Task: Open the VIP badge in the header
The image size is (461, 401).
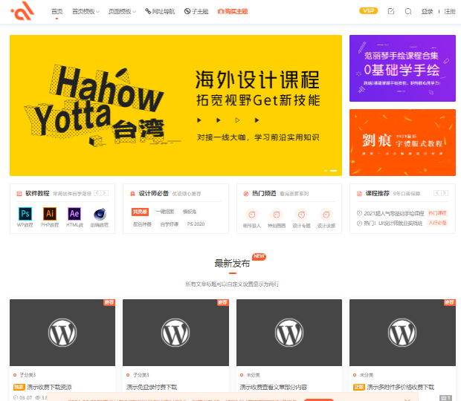Action: point(368,11)
